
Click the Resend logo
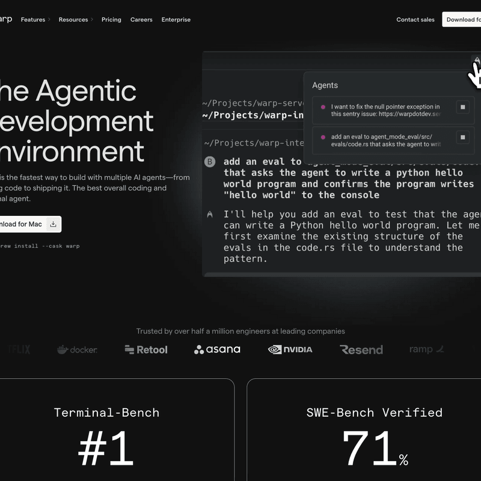pyautogui.click(x=361, y=349)
